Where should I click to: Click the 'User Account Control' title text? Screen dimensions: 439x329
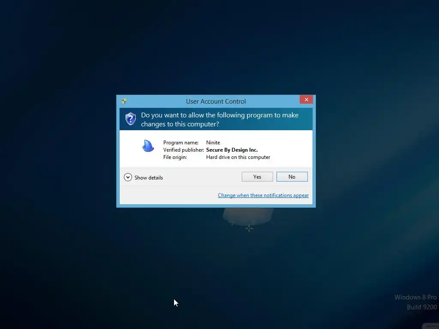[216, 101]
